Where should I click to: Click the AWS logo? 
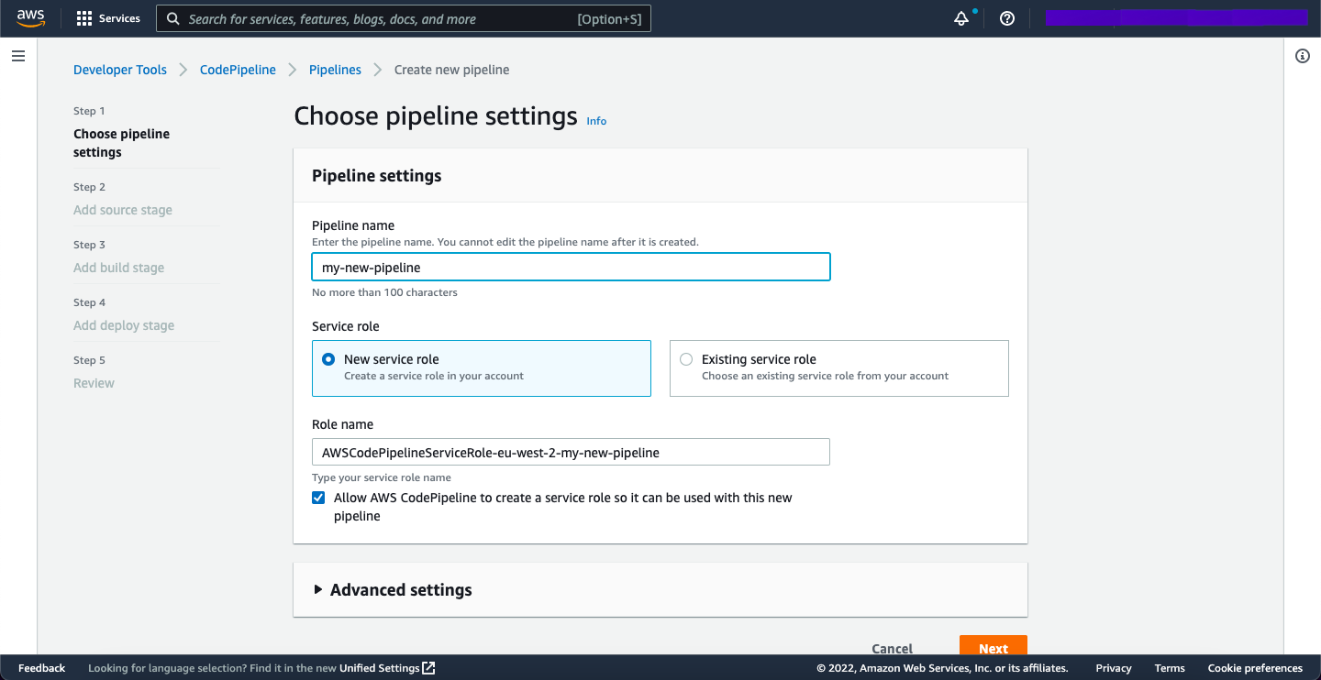click(x=30, y=18)
